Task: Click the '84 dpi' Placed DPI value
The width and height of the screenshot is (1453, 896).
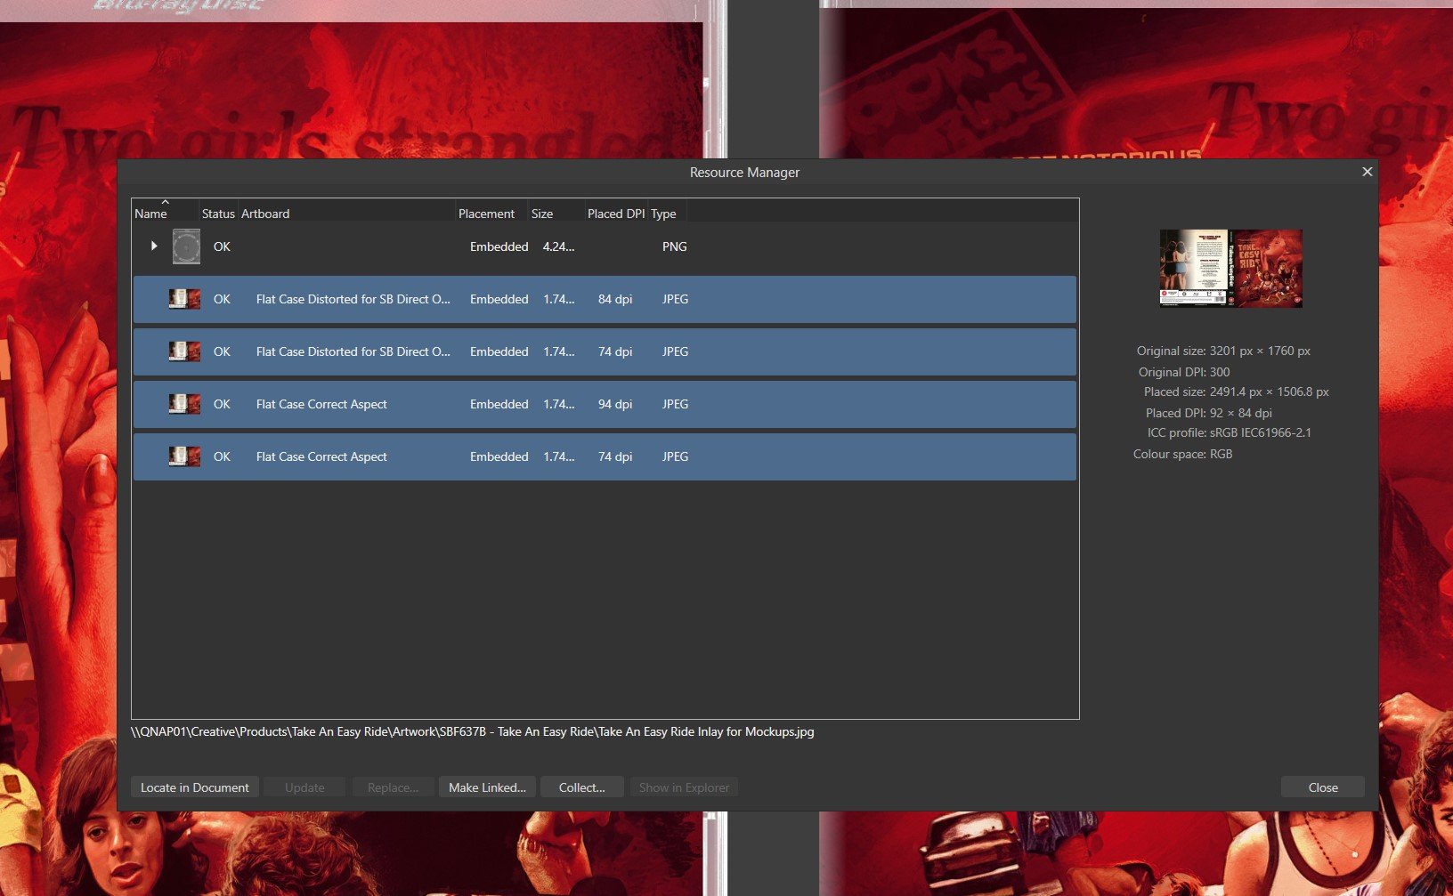Action: [x=615, y=299]
